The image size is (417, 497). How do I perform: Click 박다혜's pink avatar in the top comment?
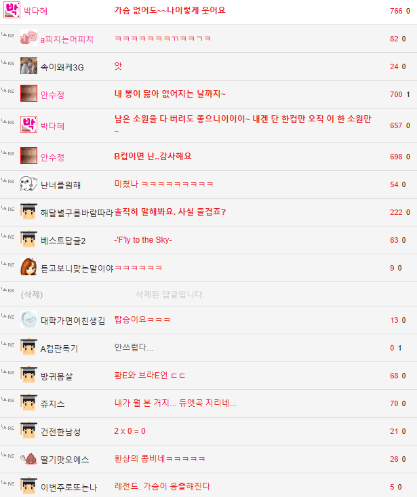click(x=12, y=9)
